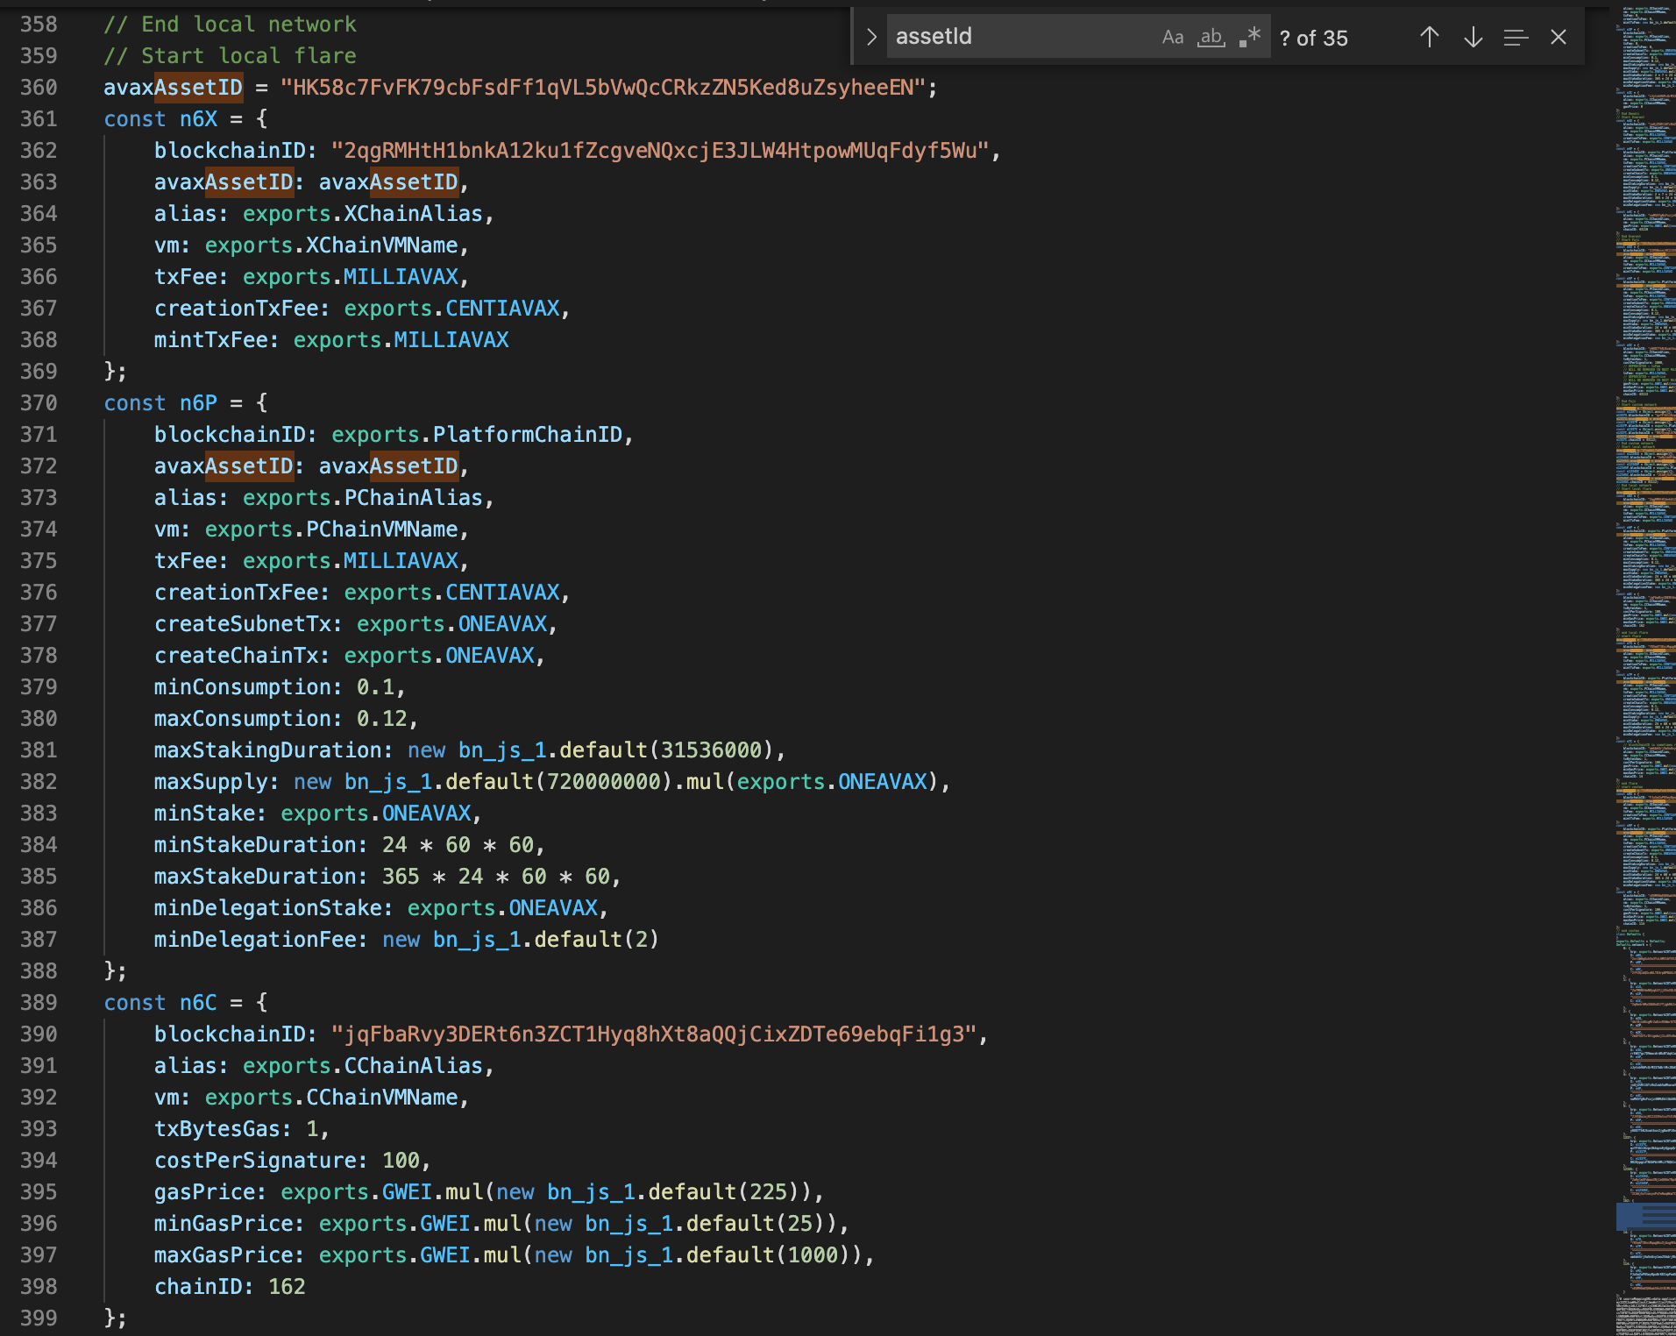Click the comment '// Start local flare'
Image resolution: width=1676 pixels, height=1336 pixels.
231,55
